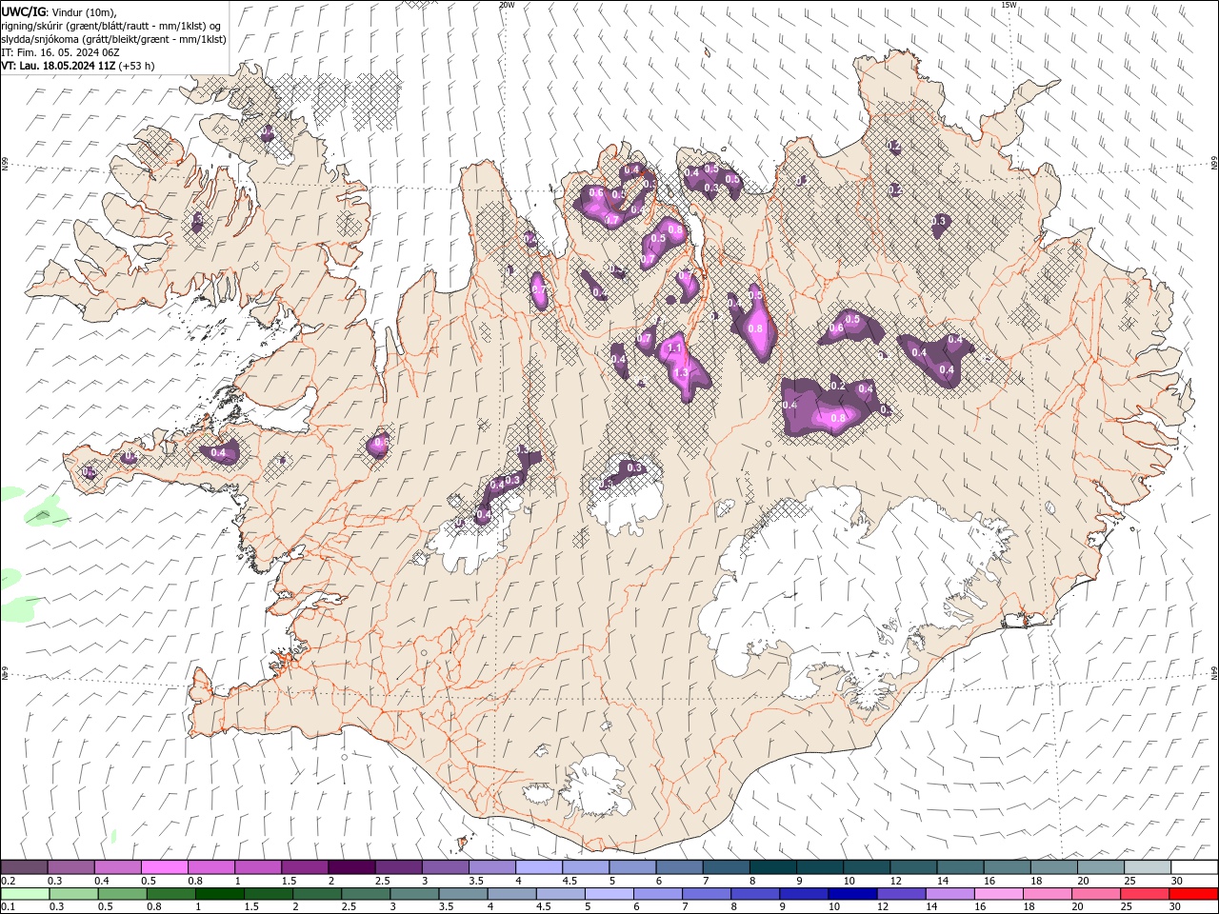Click the bright red 30 rain scale swatch
Image resolution: width=1219 pixels, height=914 pixels.
coord(1193,894)
